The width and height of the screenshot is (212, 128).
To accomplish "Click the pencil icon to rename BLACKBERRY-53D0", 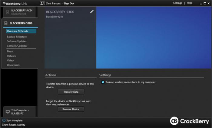I will coord(92,11).
